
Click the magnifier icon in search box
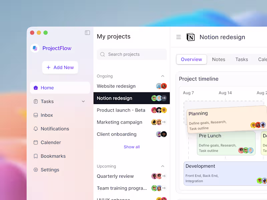[x=102, y=54]
